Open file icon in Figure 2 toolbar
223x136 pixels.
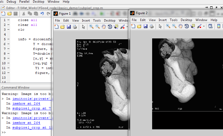coord(139,26)
